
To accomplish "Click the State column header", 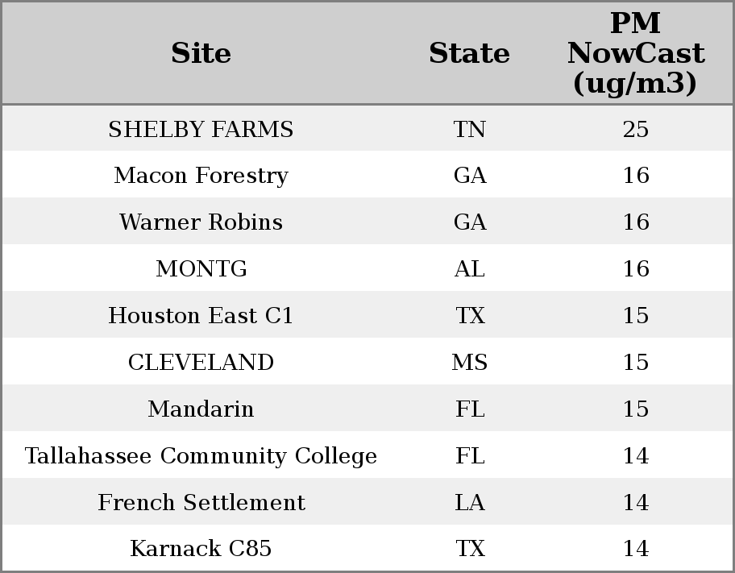I will tap(469, 53).
